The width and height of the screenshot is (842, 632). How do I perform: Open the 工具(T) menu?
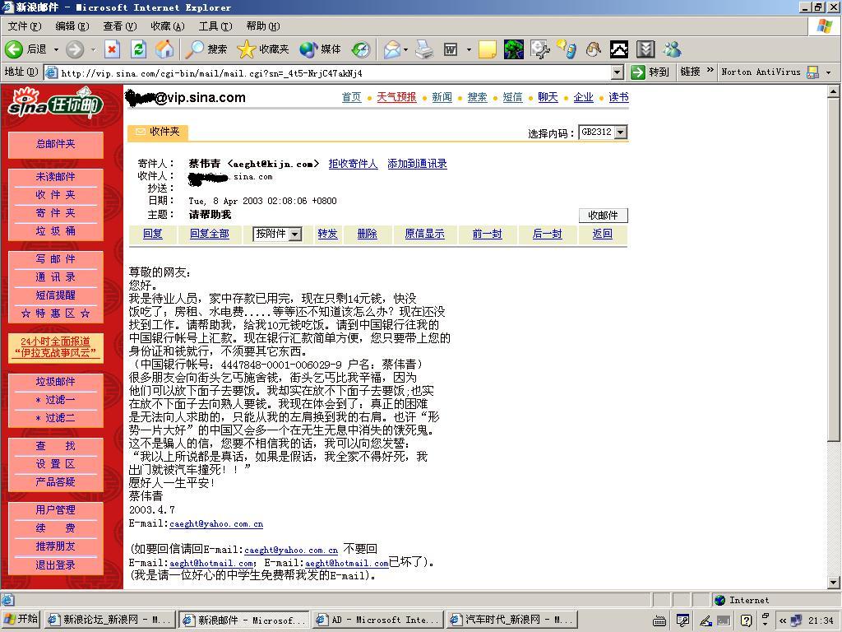coord(215,26)
